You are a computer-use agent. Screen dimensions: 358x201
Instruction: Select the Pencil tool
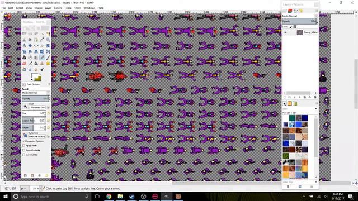(x=43, y=58)
